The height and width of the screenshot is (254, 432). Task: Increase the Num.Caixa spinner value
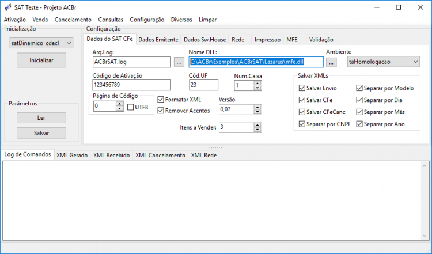[x=257, y=83]
